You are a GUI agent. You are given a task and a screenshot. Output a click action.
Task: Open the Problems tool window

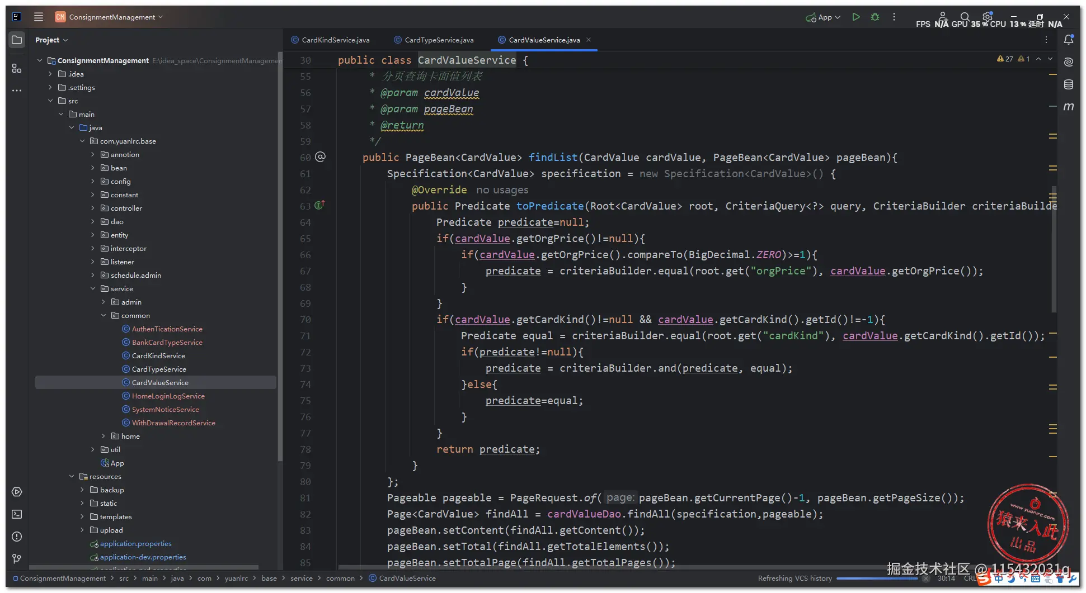[x=17, y=537]
